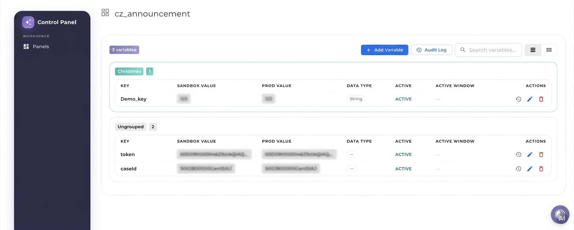Click blurred sandbox value for token
Screen dimensions: 574x230
(214, 155)
